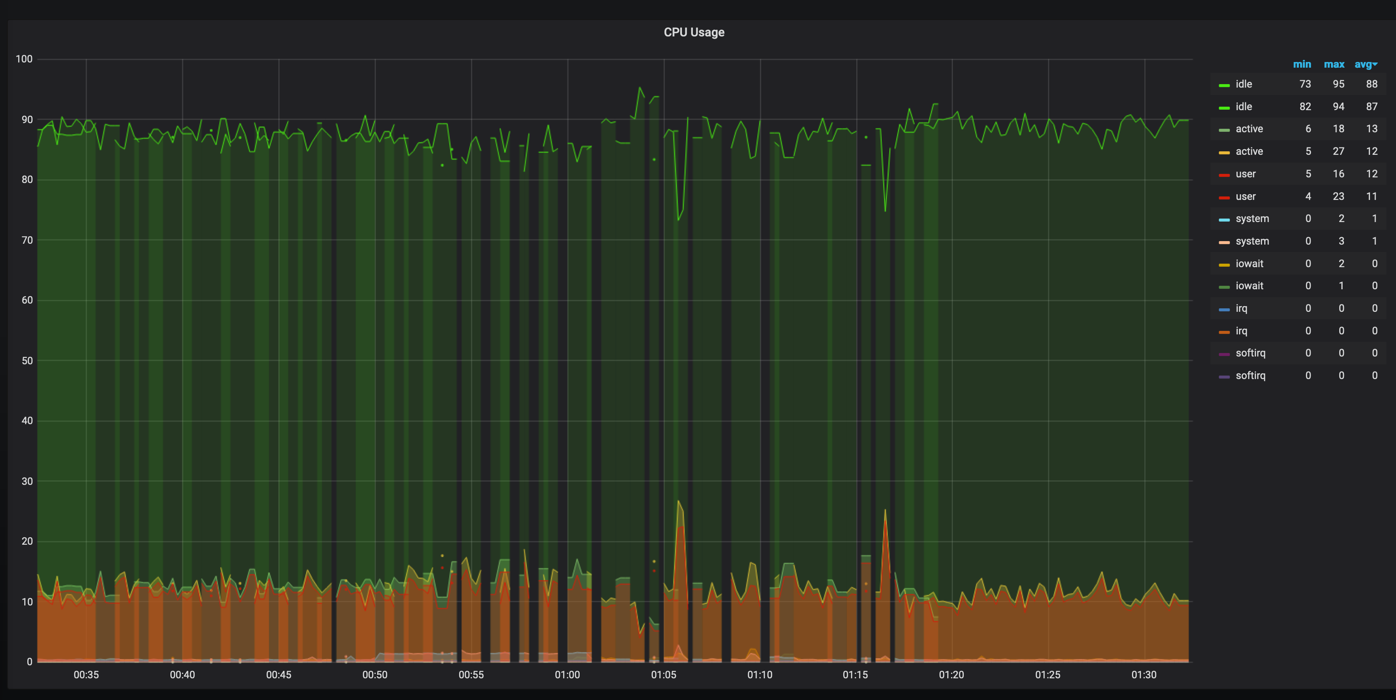Click the 00:35 time axis label
Viewport: 1396px width, 700px height.
tap(86, 675)
